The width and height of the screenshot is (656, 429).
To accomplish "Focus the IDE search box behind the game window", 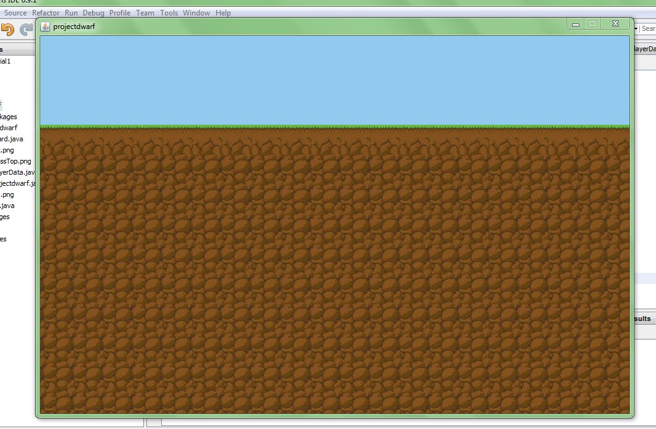I will 649,28.
